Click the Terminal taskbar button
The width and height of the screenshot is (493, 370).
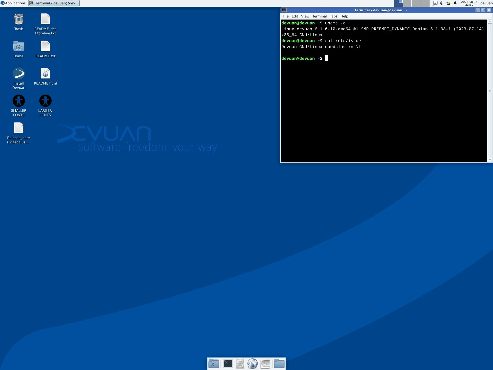coord(54,3)
